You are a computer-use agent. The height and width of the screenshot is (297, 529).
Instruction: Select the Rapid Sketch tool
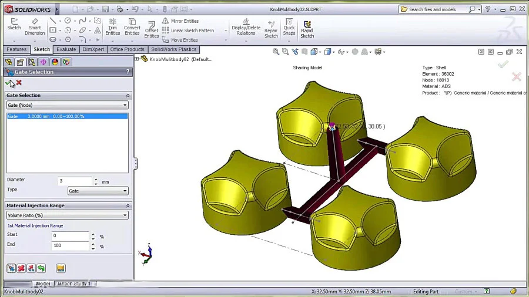[x=307, y=29]
